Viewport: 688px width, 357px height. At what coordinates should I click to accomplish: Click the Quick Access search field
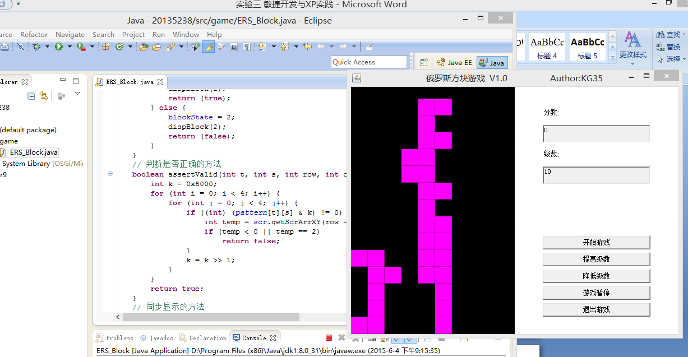[368, 62]
